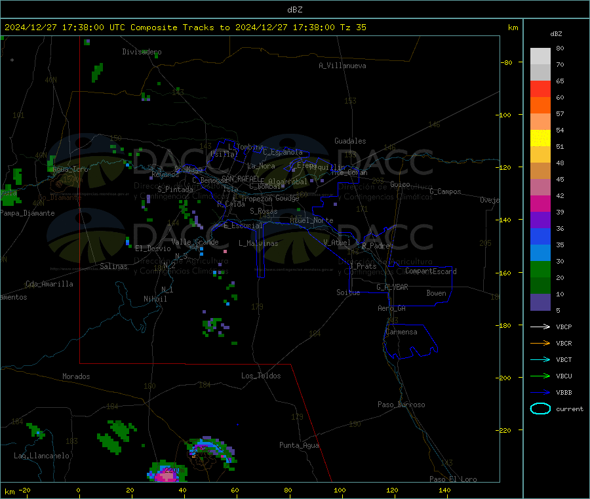
Task: Click the E_Escorial place label
Action: coord(243,226)
